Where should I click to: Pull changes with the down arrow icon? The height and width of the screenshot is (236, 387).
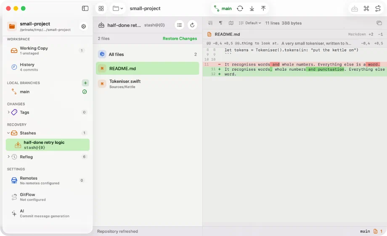tap(252, 9)
